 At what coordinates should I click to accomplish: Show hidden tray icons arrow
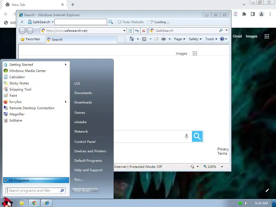(x=233, y=203)
